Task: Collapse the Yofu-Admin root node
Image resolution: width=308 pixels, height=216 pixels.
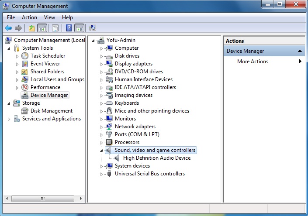Action: [x=93, y=41]
